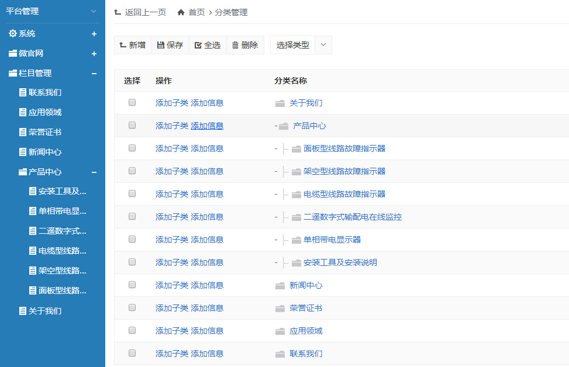Check the checkbox on the 联系我们 row

[x=132, y=353]
